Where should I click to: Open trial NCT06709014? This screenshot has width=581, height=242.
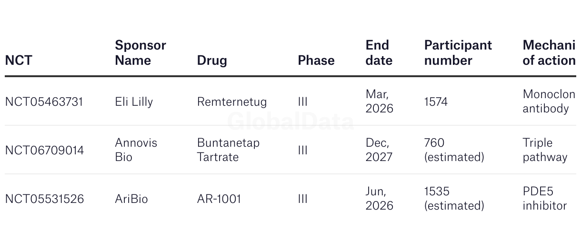click(x=44, y=151)
